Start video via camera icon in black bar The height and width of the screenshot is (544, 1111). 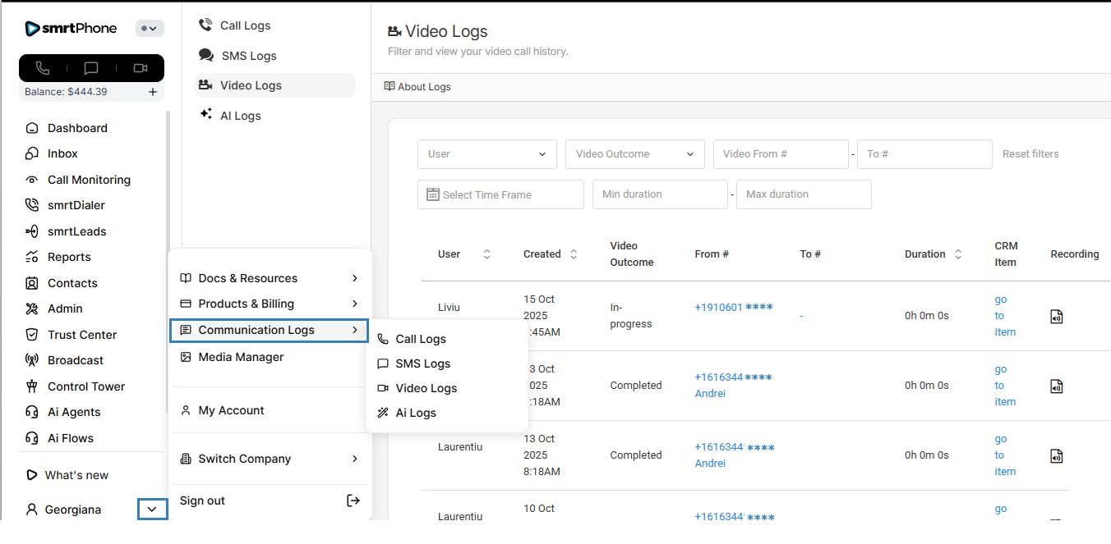141,68
